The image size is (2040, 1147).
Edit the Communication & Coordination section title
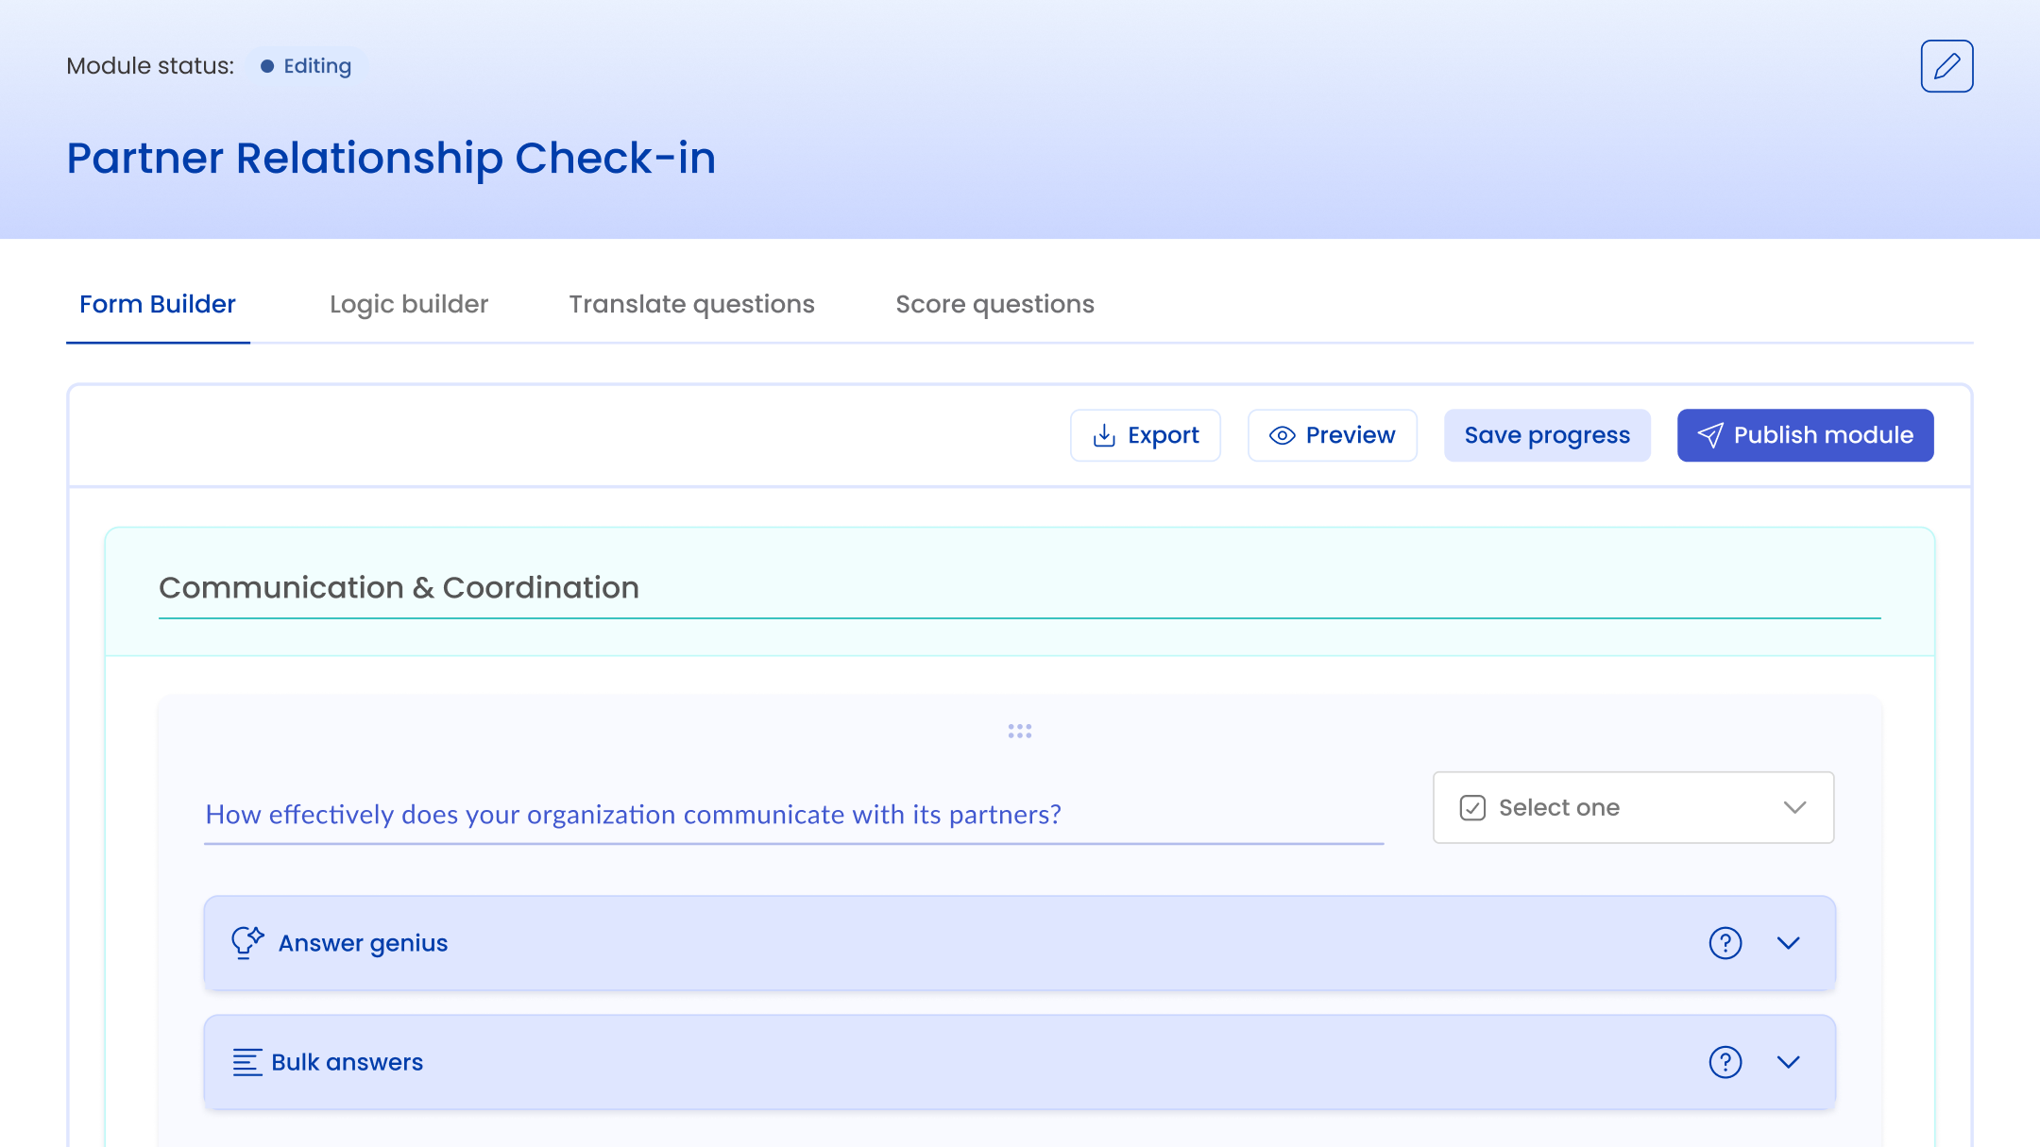1020,588
